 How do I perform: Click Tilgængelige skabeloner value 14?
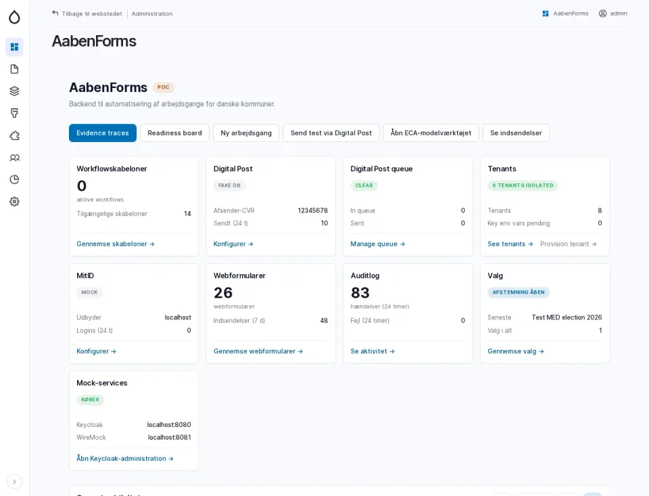187,214
